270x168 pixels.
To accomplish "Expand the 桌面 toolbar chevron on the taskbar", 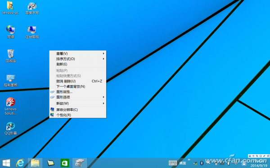I will pos(189,159).
